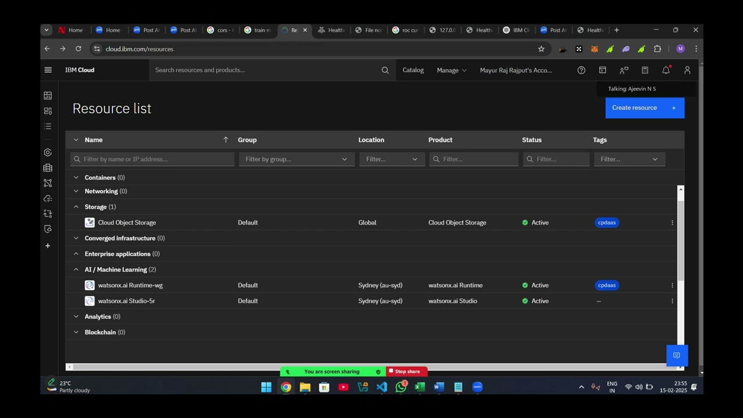Open the Dashboard icon in left sidebar
Image resolution: width=743 pixels, height=418 pixels.
pyautogui.click(x=48, y=95)
